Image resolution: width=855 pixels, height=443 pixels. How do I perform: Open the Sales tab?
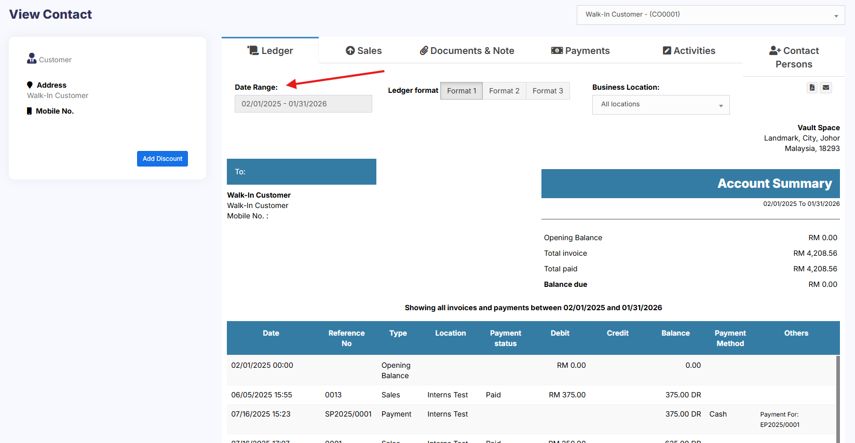pyautogui.click(x=364, y=51)
